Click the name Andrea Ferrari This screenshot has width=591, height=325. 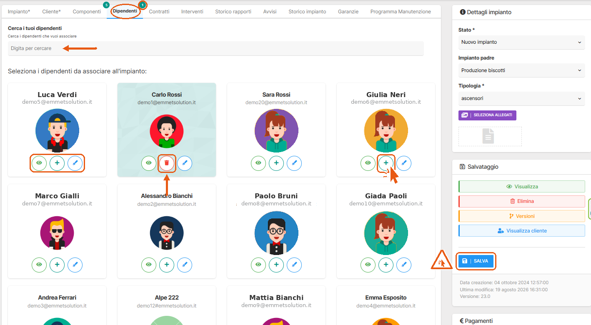point(57,297)
